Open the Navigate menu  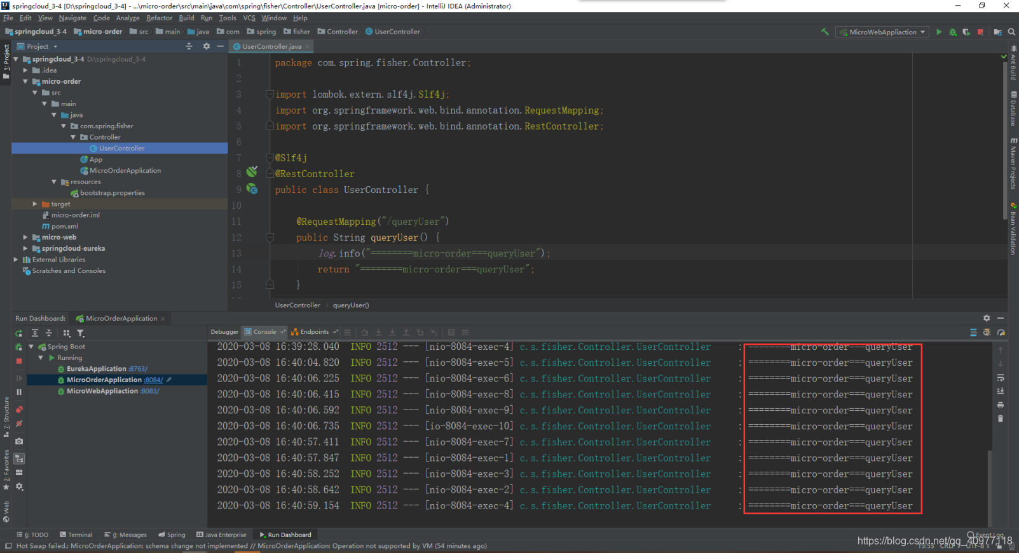coord(72,18)
